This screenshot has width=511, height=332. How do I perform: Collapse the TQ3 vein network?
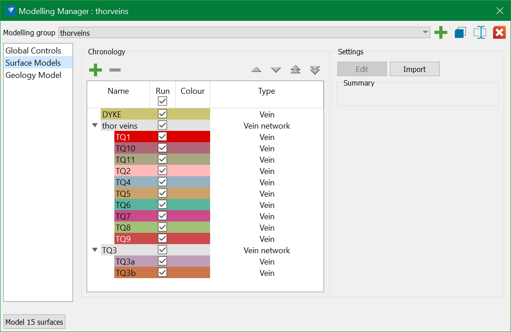click(x=95, y=250)
